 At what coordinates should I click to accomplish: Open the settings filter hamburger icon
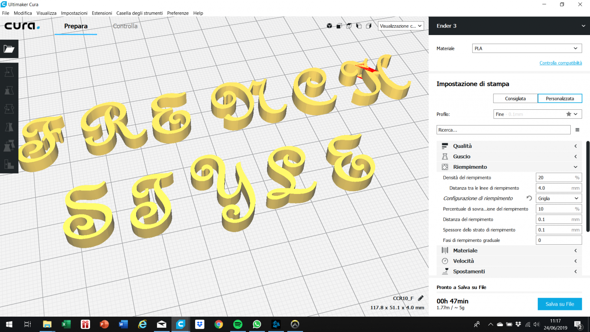tap(577, 129)
